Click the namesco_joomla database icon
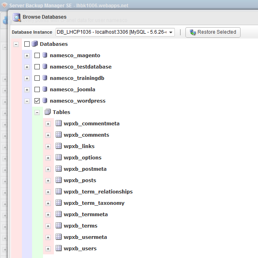 coord(45,89)
